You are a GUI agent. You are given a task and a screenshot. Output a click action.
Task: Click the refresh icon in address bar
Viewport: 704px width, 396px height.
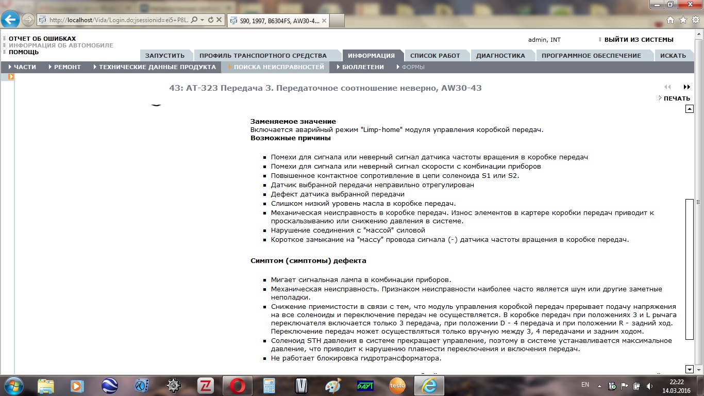click(210, 20)
